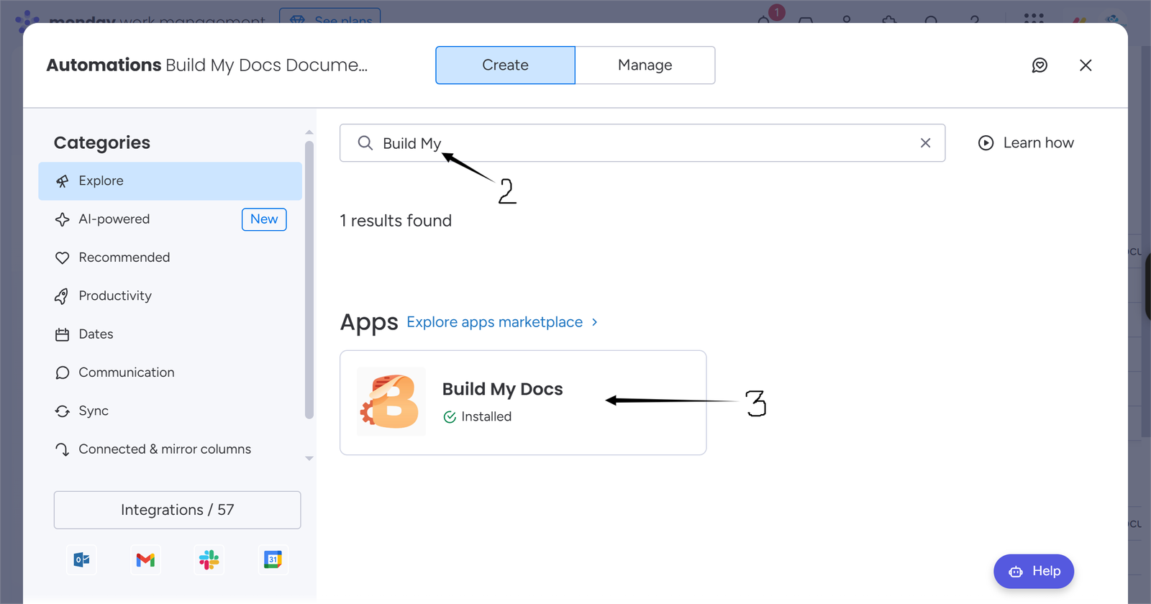The width and height of the screenshot is (1151, 604).
Task: Click the Recommended heart icon
Action: click(63, 257)
